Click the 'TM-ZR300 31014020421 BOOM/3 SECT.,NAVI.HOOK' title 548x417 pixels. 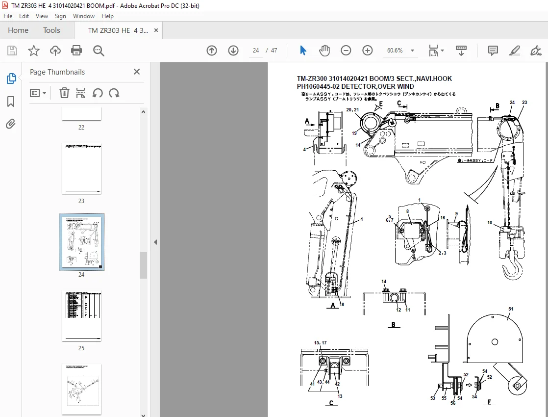(374, 78)
